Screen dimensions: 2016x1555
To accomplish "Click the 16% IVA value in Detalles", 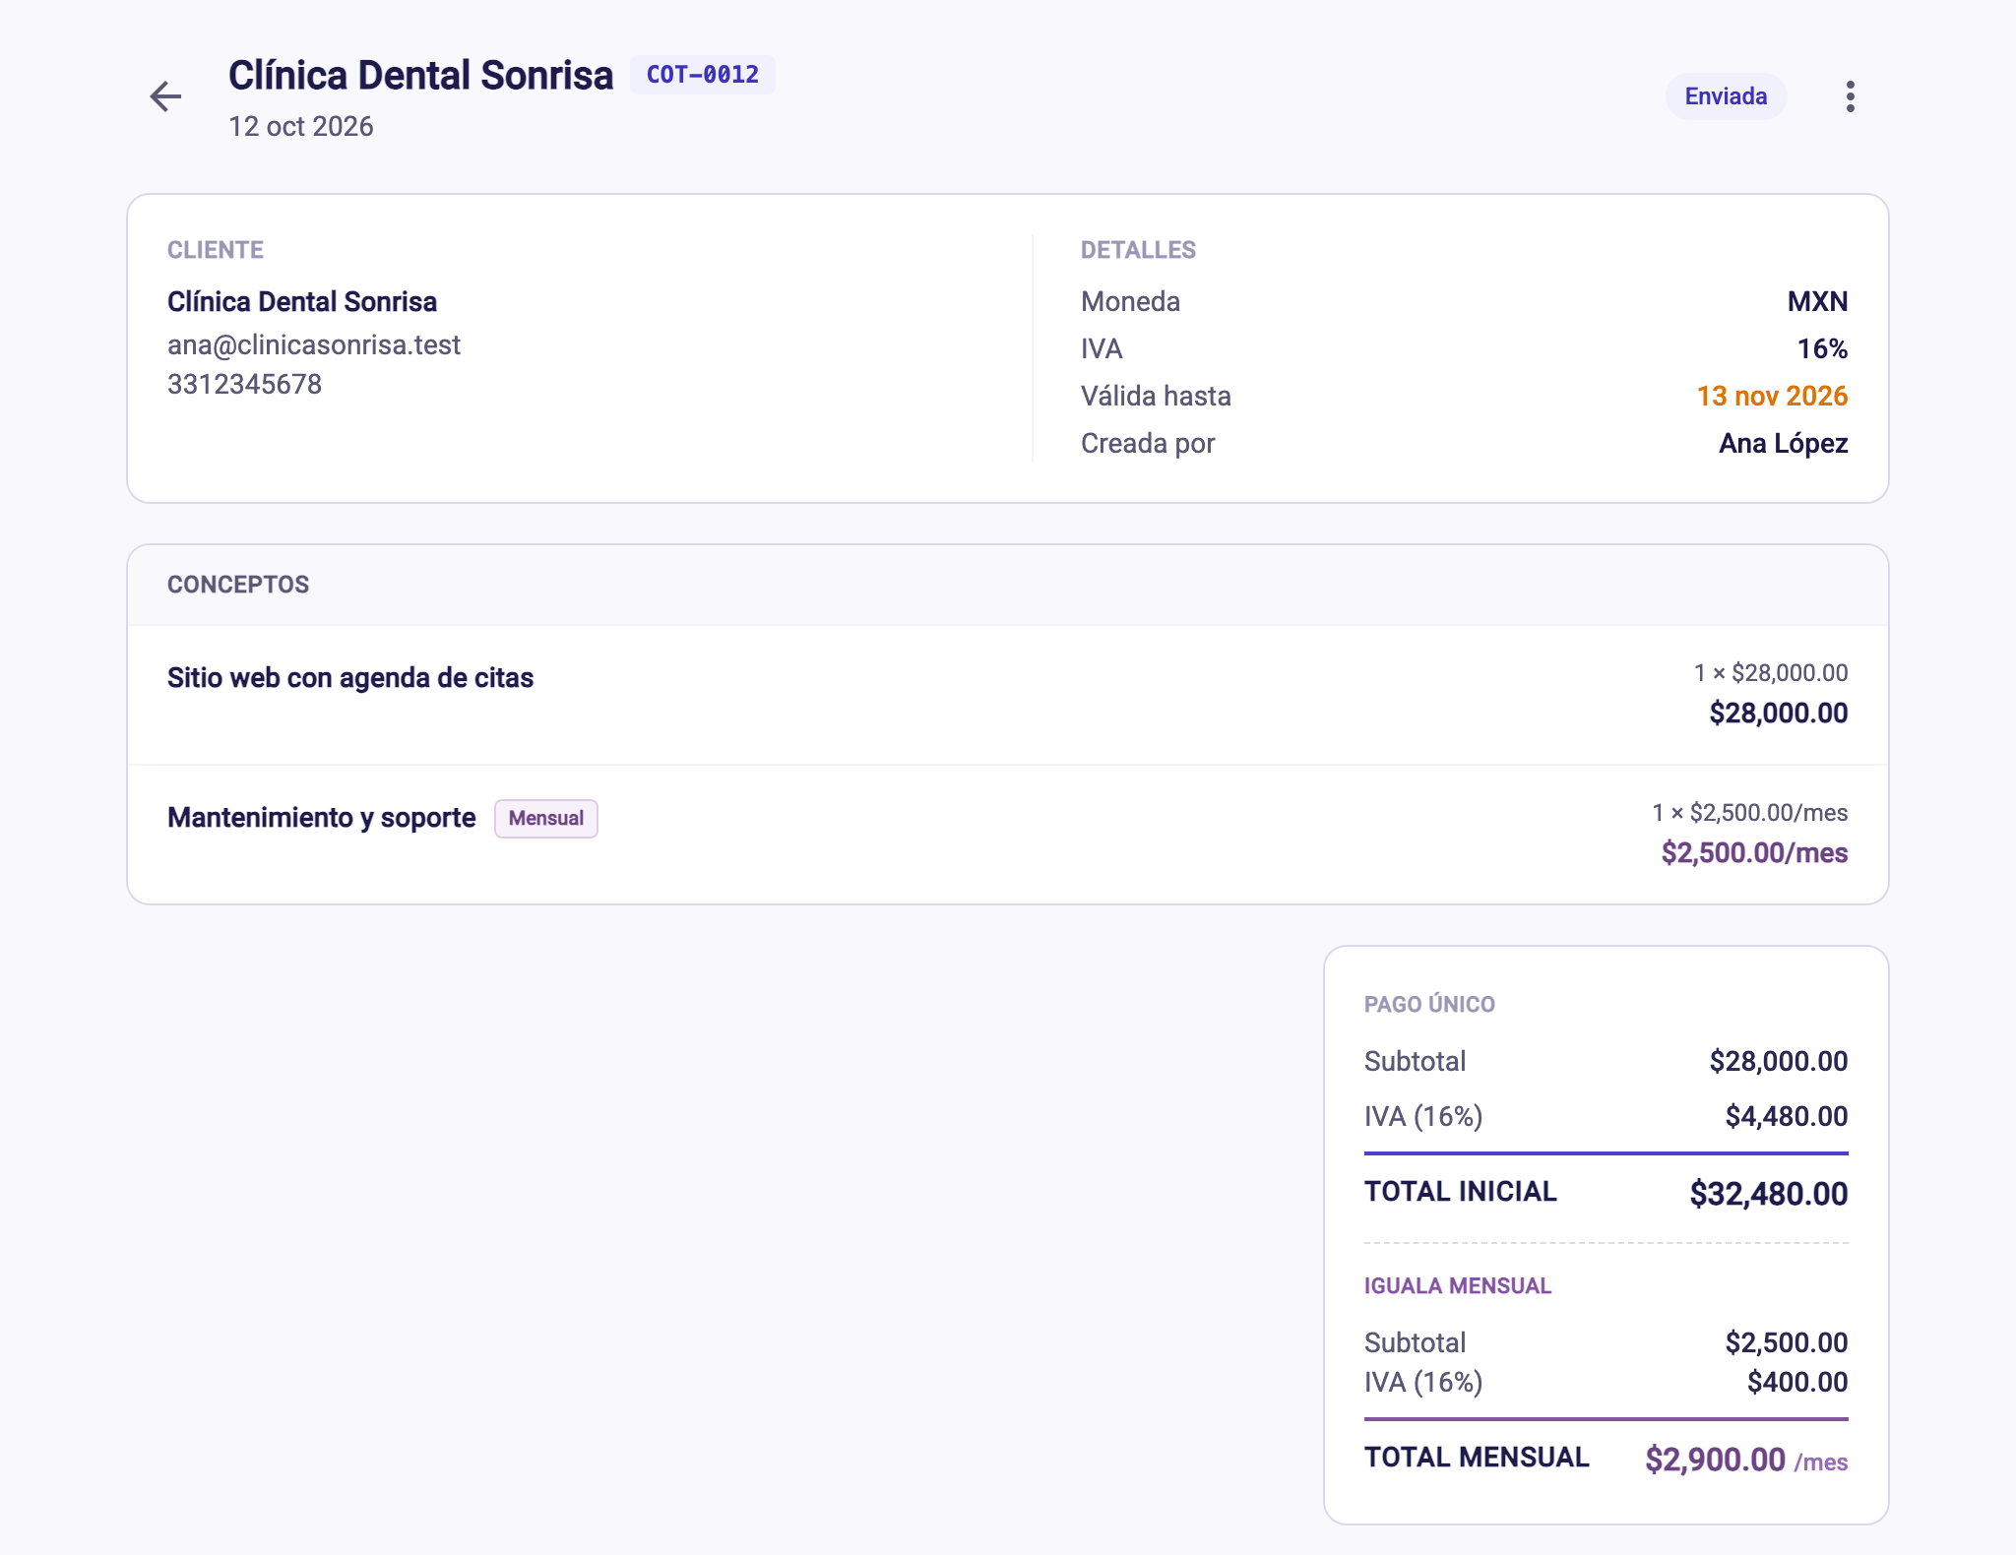I will [x=1822, y=348].
